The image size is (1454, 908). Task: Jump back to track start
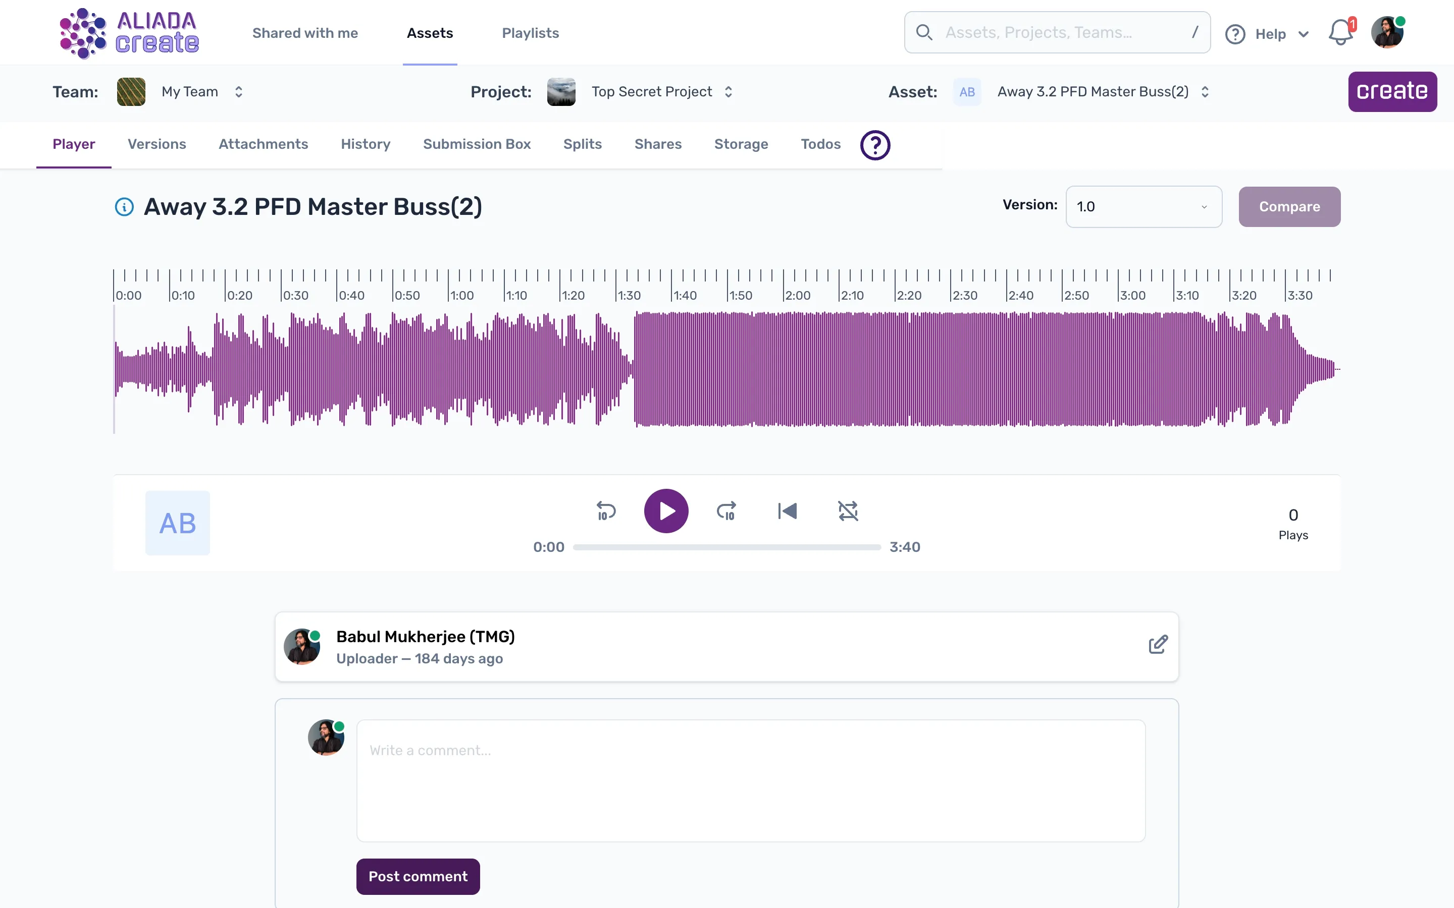tap(787, 510)
